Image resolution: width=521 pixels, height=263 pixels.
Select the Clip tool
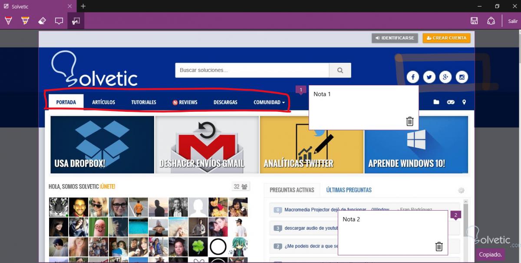click(76, 21)
